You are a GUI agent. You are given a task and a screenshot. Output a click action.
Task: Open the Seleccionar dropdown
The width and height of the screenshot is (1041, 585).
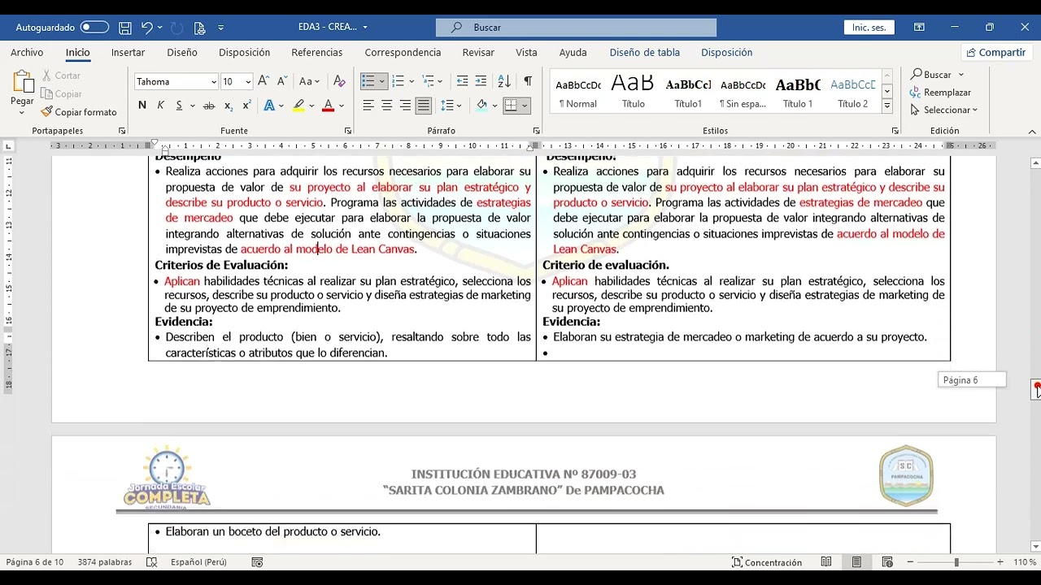(x=944, y=110)
